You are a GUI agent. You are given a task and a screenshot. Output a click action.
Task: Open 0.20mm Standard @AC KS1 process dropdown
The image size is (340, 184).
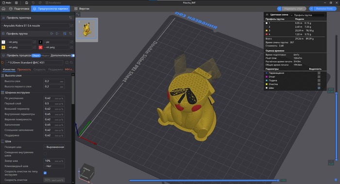point(34,63)
